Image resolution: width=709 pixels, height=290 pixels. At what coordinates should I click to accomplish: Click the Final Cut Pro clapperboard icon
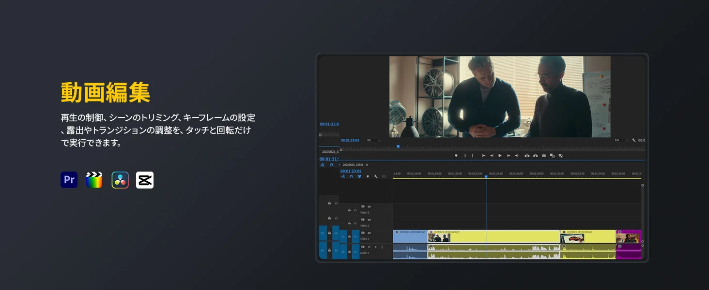click(x=94, y=180)
